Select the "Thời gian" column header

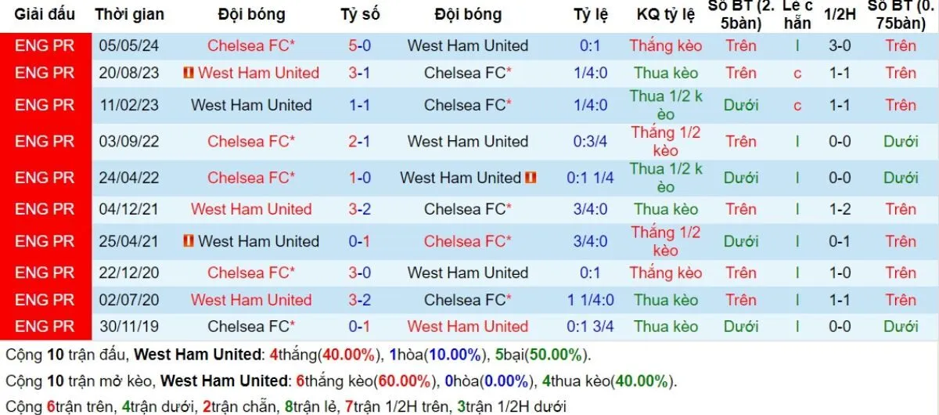point(129,14)
